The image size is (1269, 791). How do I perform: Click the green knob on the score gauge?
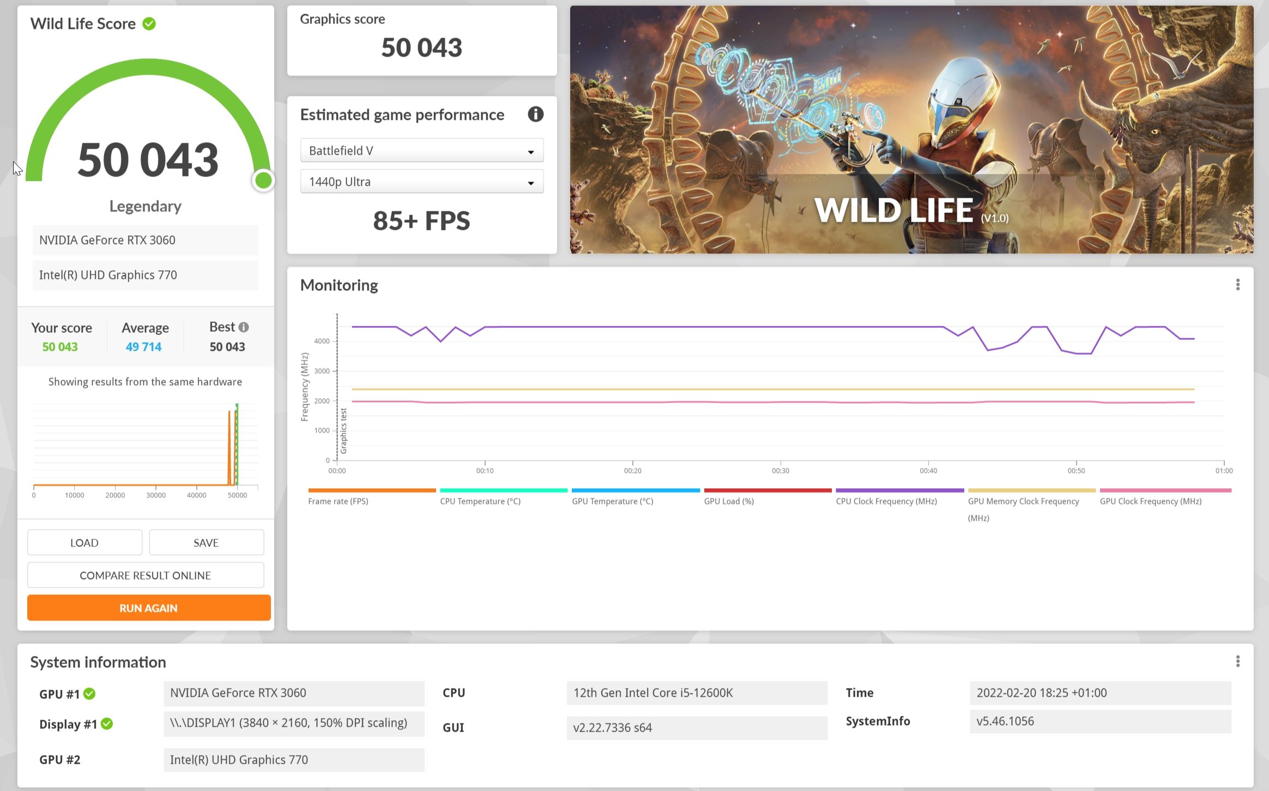[263, 180]
